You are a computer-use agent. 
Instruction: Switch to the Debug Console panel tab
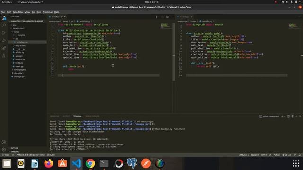(92, 116)
